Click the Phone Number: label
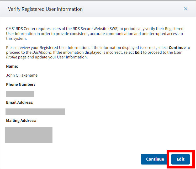 [20, 84]
